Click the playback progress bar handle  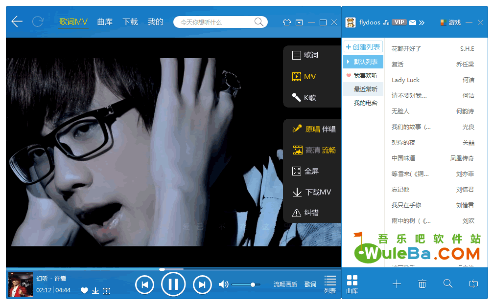pyautogui.click(x=162, y=269)
